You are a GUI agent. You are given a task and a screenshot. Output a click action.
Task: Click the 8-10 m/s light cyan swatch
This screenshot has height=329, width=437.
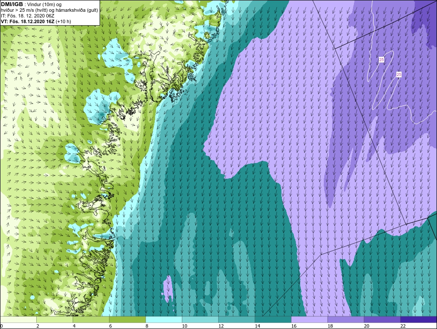[164, 319]
